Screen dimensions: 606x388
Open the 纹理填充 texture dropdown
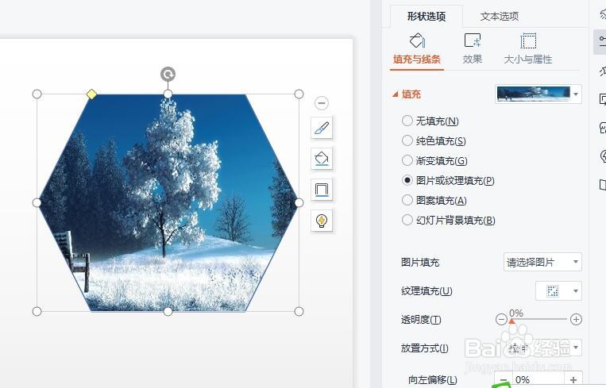click(x=558, y=290)
